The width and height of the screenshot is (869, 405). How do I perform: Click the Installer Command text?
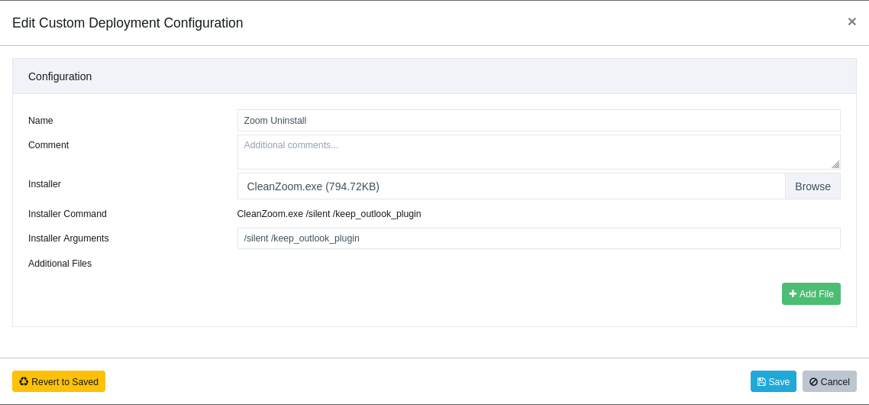click(328, 214)
